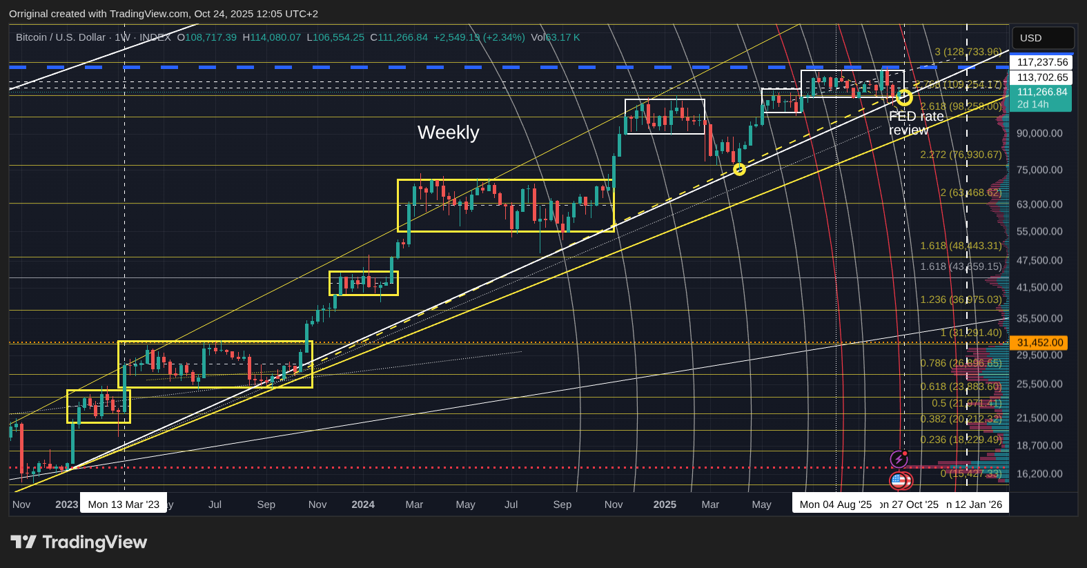Click the yellow circle marker near the 75,000 level
The height and width of the screenshot is (568, 1087).
(739, 169)
